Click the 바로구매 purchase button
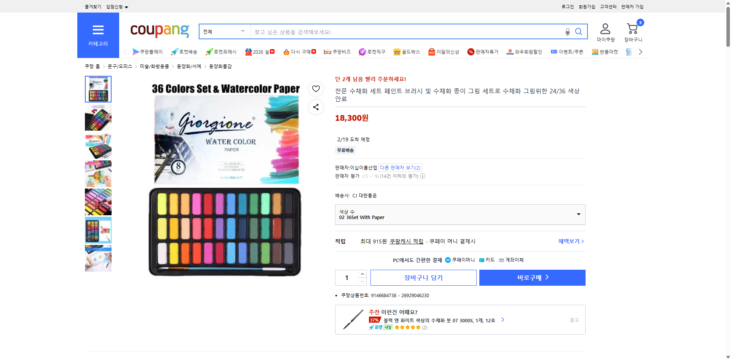 [532, 277]
